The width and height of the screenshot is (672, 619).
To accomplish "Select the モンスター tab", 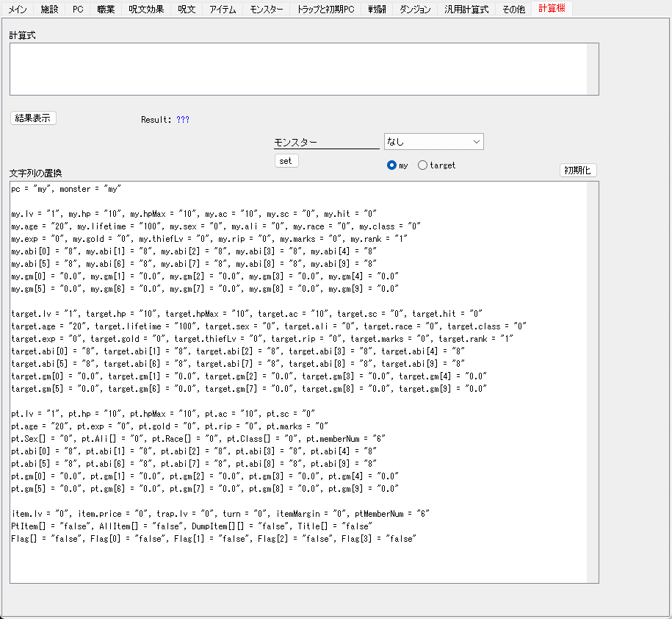I will coord(266,9).
